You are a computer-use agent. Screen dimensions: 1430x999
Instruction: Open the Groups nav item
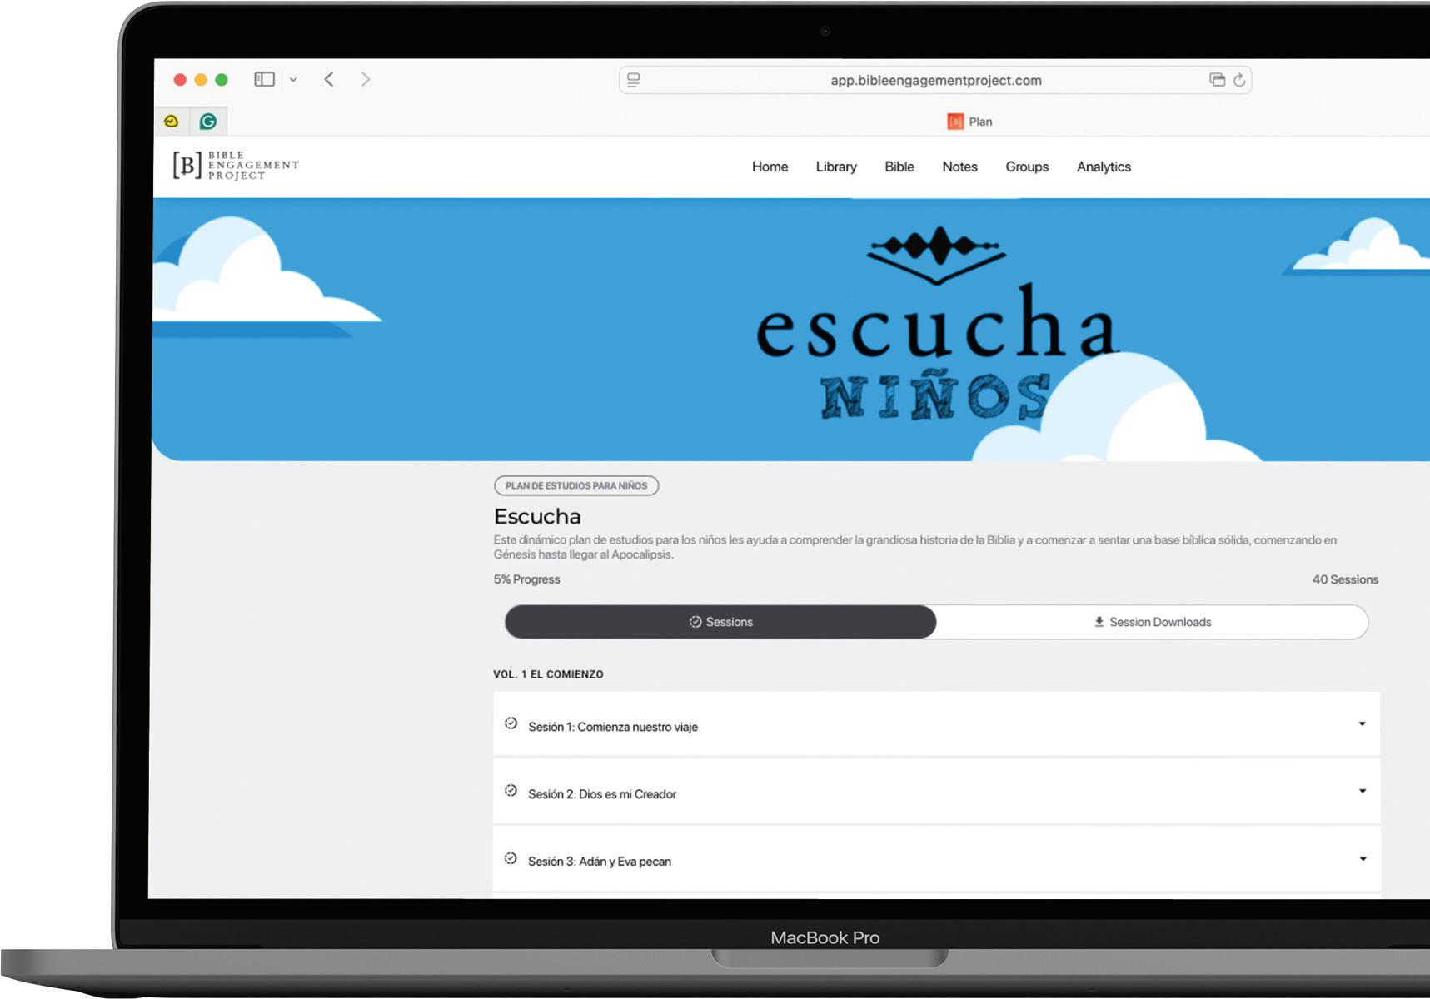tap(1027, 166)
